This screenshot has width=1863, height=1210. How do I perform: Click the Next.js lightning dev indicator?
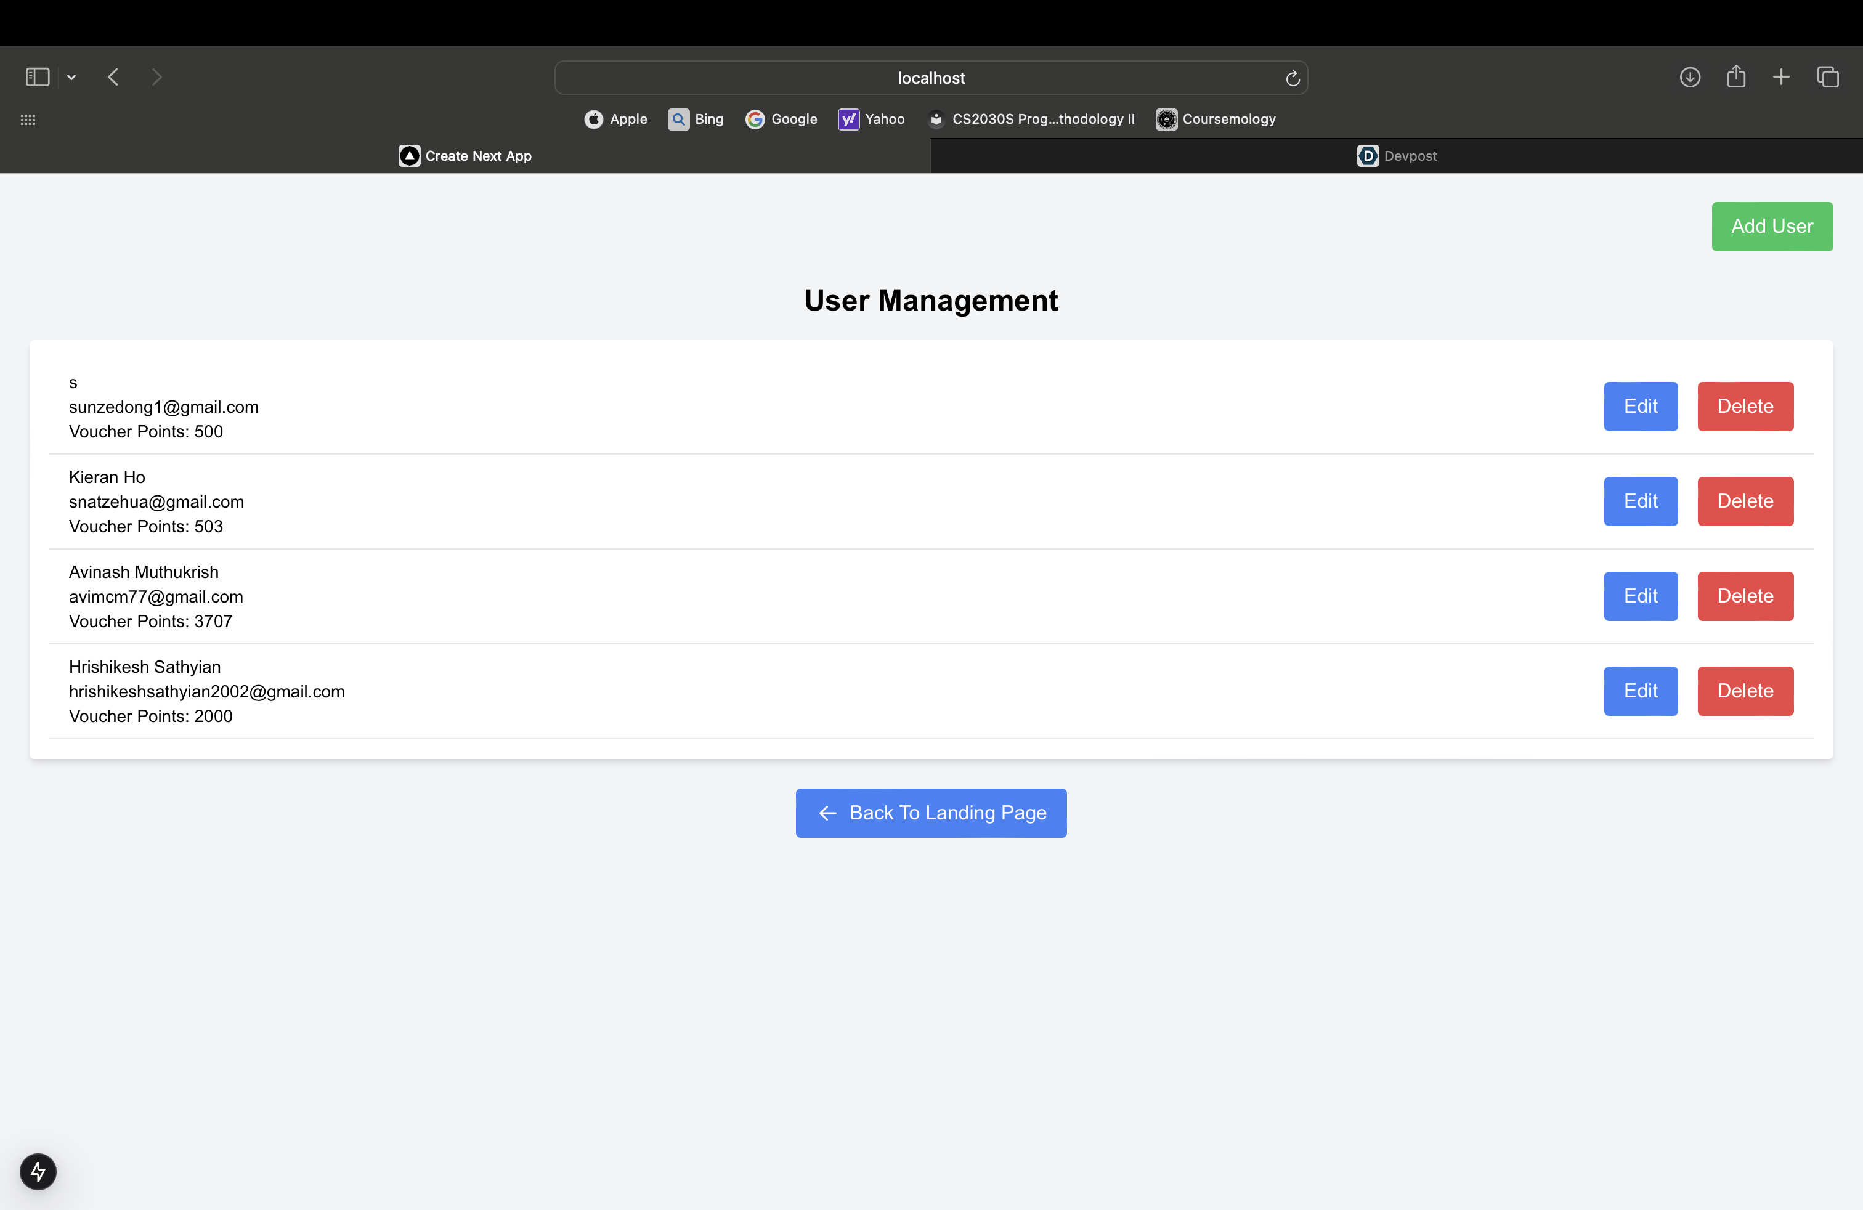click(38, 1171)
